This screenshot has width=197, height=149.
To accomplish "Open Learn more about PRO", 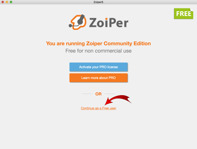I will tap(98, 78).
